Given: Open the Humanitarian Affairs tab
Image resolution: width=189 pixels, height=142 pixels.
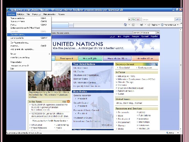Looking at the screenshot, I should coord(117,58).
